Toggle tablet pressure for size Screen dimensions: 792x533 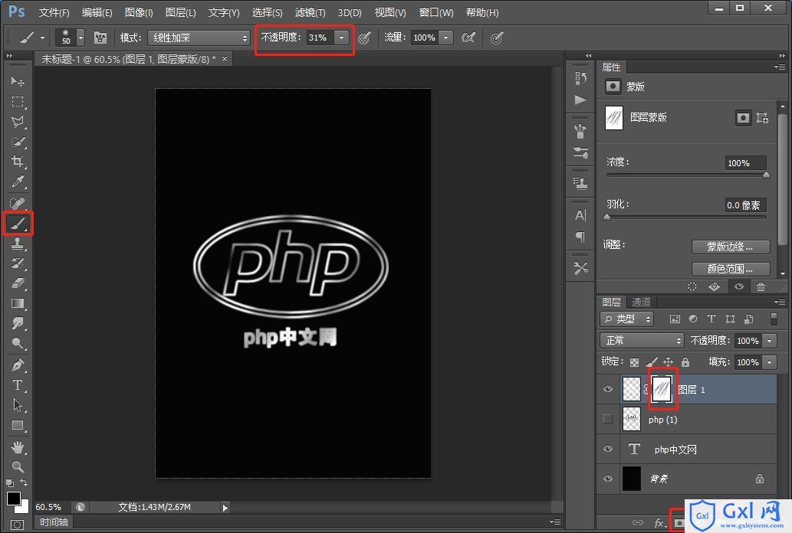coord(497,38)
